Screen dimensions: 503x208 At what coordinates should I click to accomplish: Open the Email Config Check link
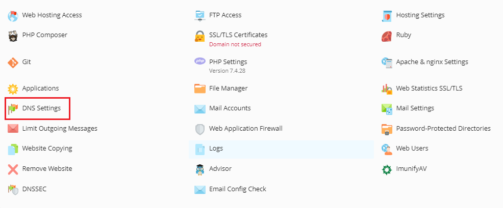(x=238, y=189)
